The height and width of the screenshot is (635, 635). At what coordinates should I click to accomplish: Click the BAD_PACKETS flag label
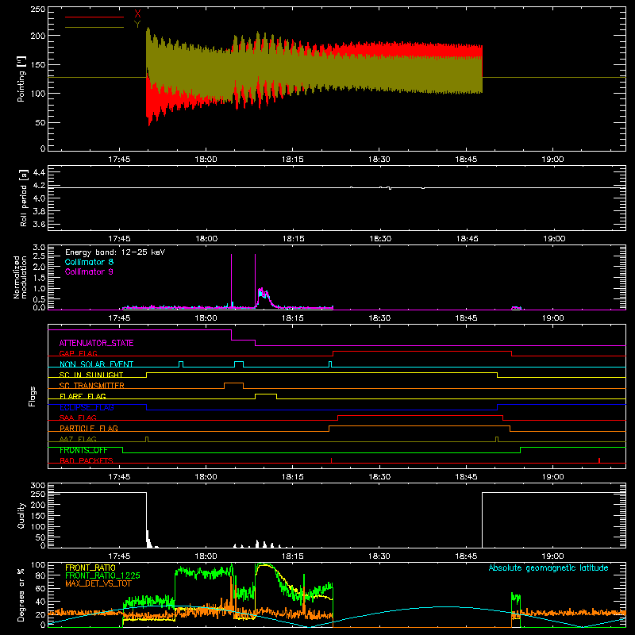coord(87,461)
